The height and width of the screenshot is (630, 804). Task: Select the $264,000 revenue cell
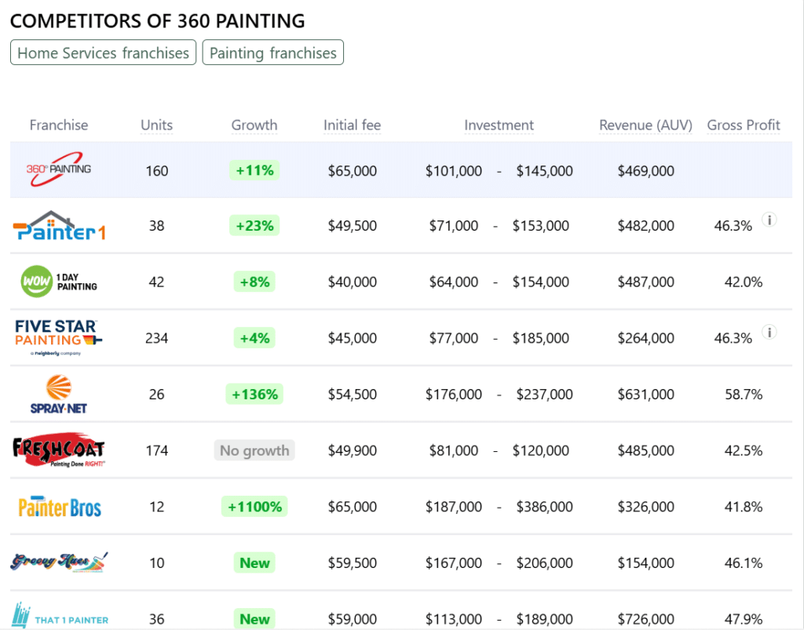[645, 338]
